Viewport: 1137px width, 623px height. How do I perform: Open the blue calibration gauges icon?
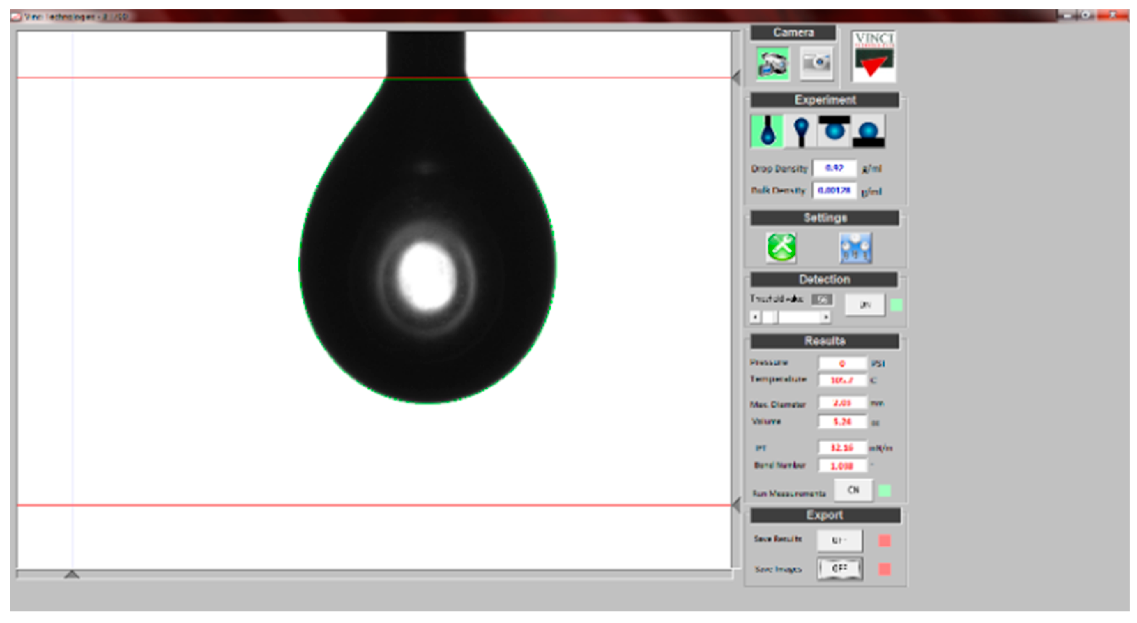pos(855,248)
